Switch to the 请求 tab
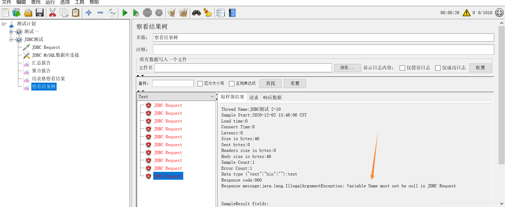Screen dimensions: 505x207 254,97
